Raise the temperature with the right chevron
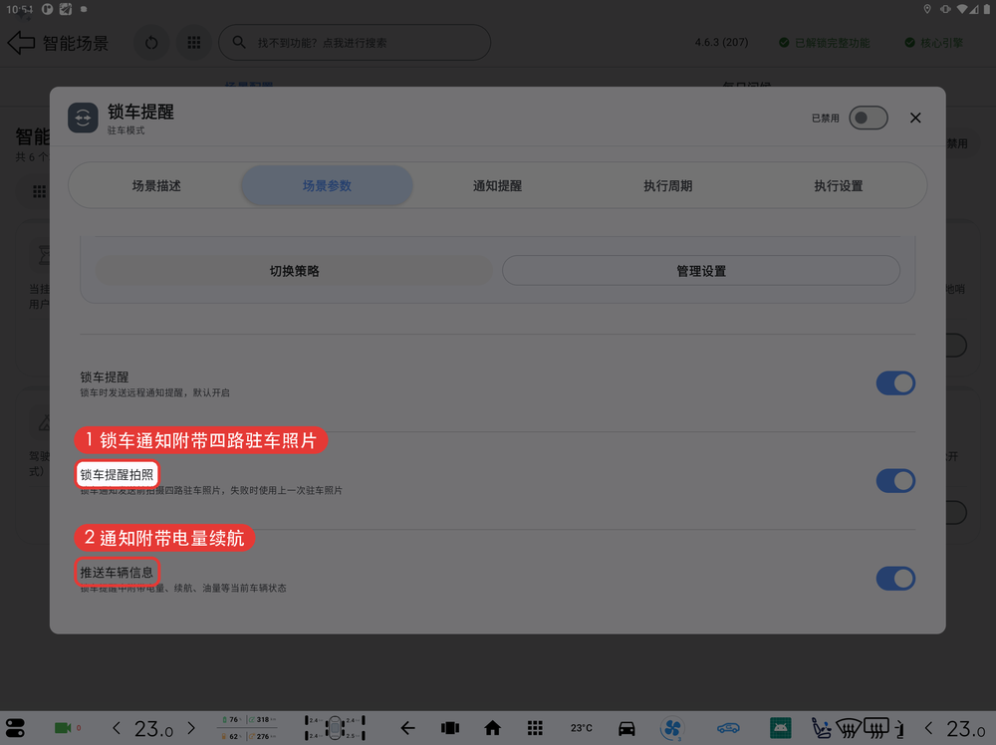 point(191,728)
